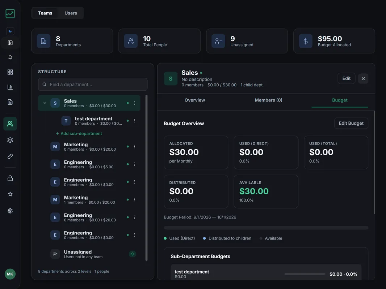The width and height of the screenshot is (386, 289).
Task: Select the test department tree row
Action: [95, 121]
